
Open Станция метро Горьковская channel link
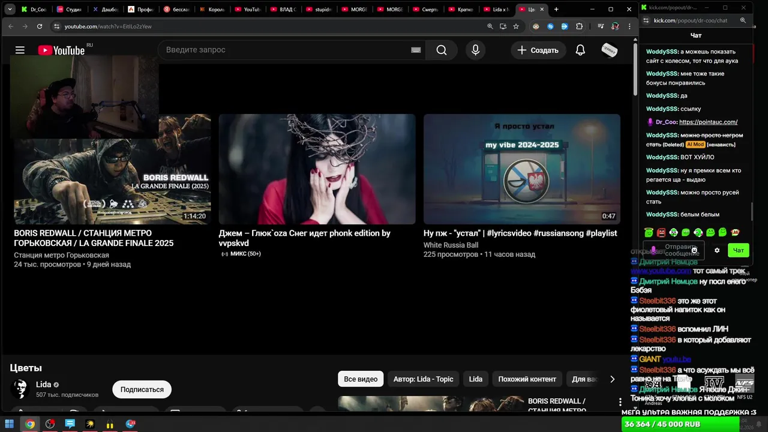click(x=61, y=255)
